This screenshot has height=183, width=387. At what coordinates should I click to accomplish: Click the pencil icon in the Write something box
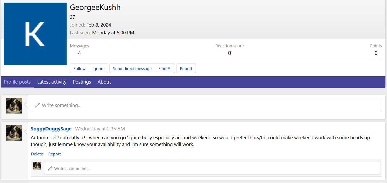pyautogui.click(x=37, y=105)
